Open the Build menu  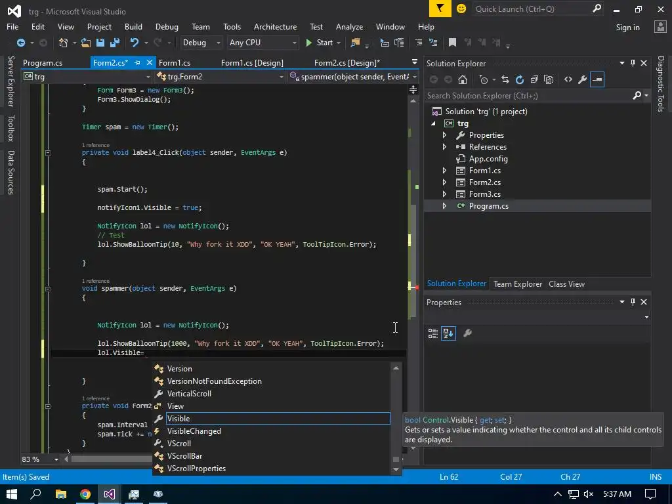133,26
